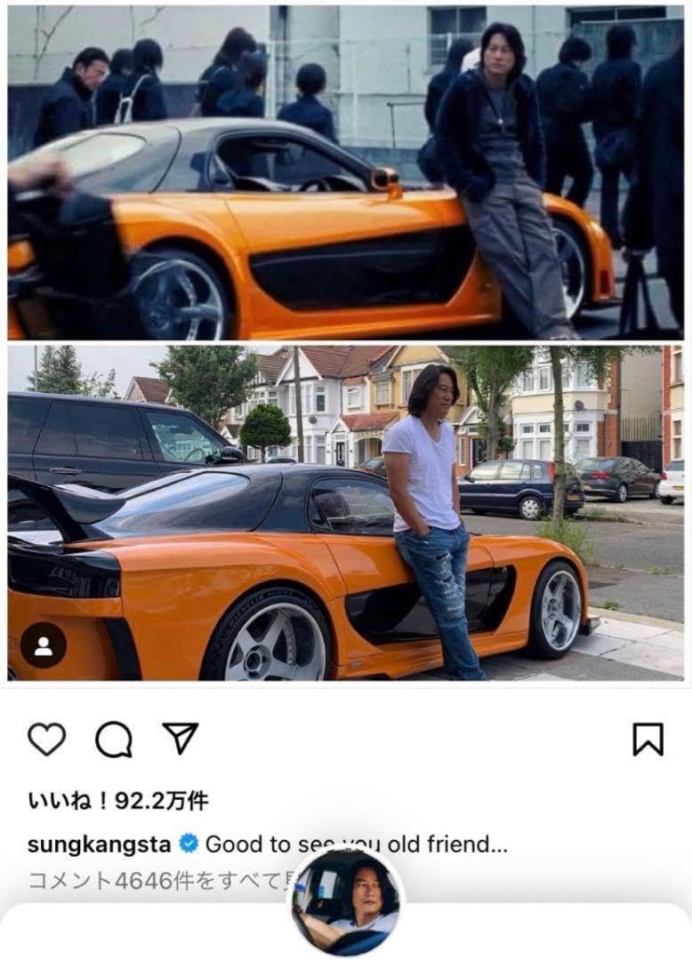
Task: Save the post with the bookmark icon
Action: click(648, 740)
